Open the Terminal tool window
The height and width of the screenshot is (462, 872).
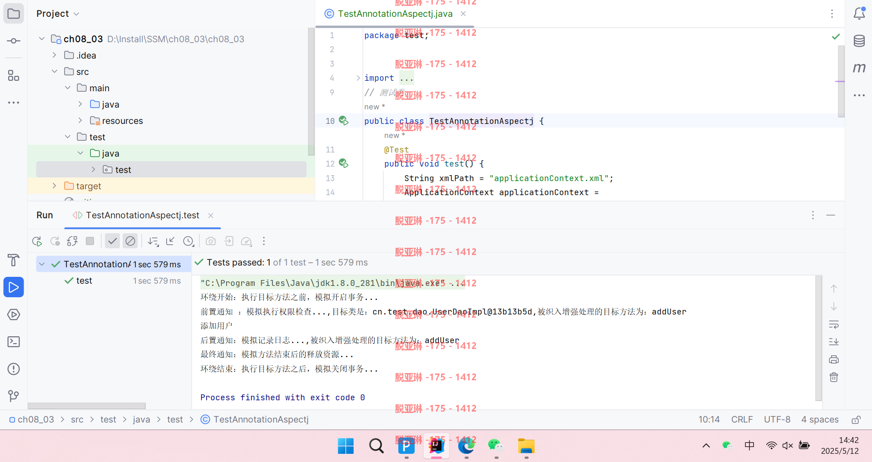(14, 342)
